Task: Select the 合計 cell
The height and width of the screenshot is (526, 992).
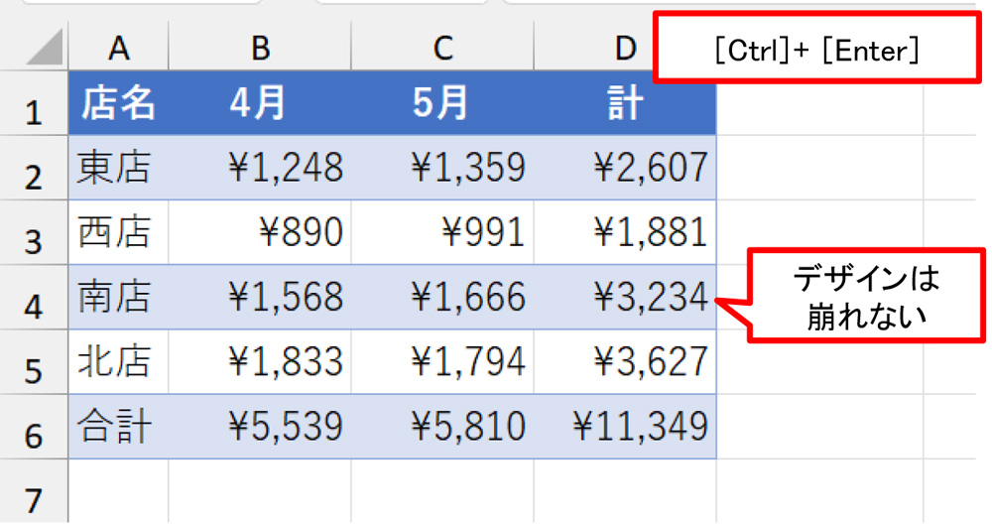Action: [118, 427]
